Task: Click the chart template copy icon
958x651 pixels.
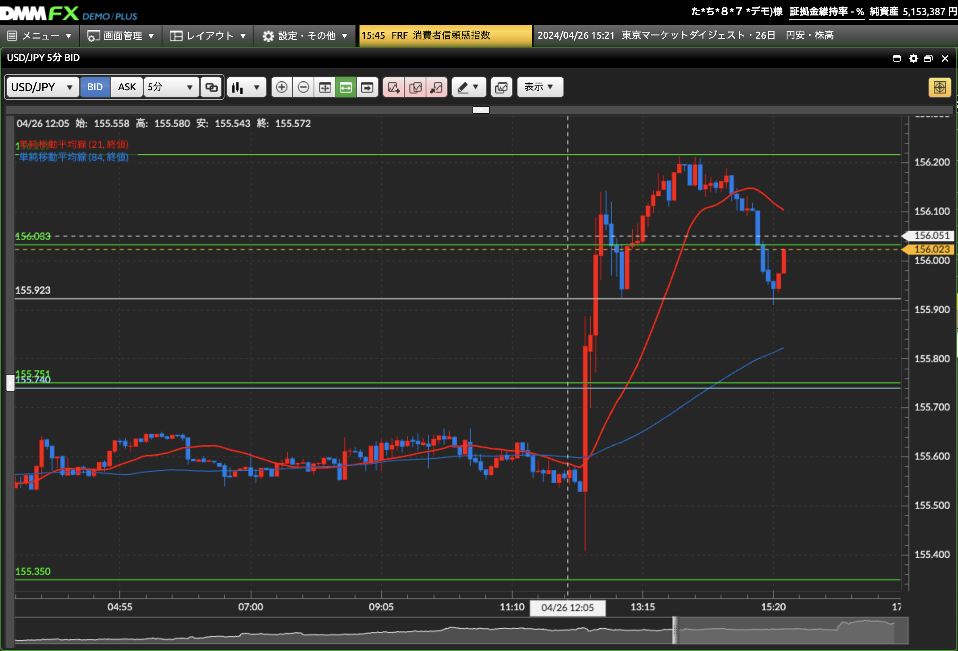Action: [x=501, y=87]
